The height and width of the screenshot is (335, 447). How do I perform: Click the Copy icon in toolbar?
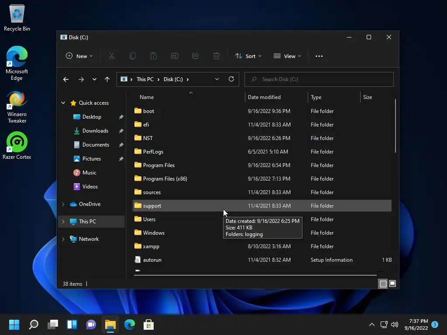click(133, 56)
